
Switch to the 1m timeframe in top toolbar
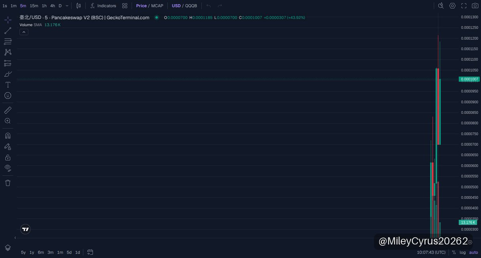pyautogui.click(x=14, y=6)
